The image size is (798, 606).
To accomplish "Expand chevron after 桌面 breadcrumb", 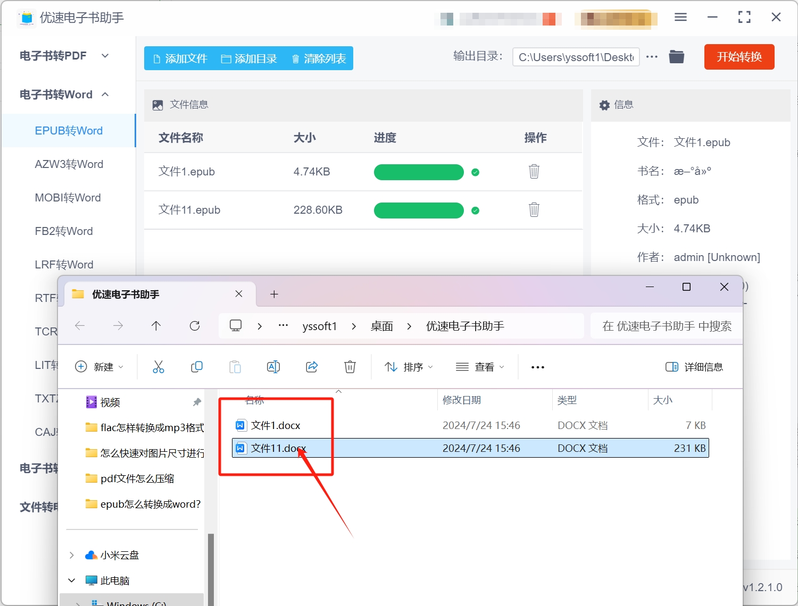I will [x=409, y=326].
